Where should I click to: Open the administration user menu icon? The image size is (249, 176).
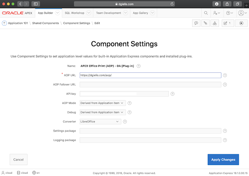coord(216,13)
